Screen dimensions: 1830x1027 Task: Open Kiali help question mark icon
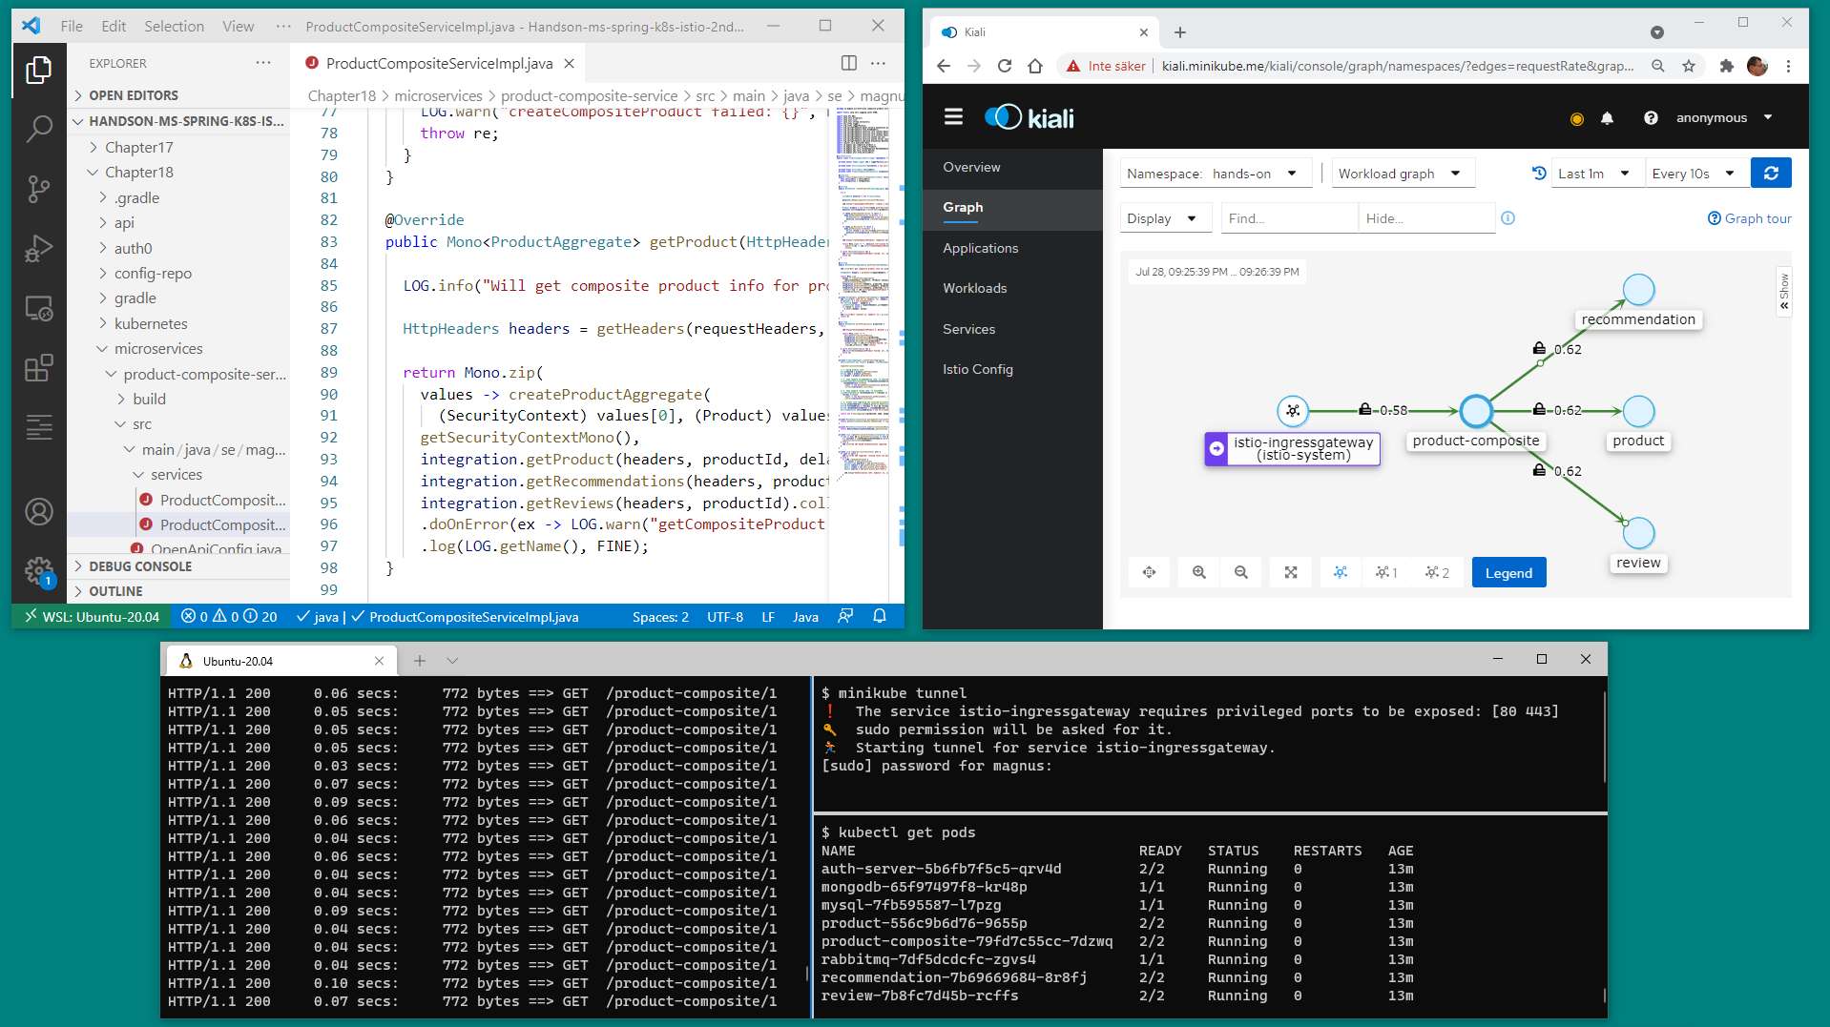click(1651, 118)
